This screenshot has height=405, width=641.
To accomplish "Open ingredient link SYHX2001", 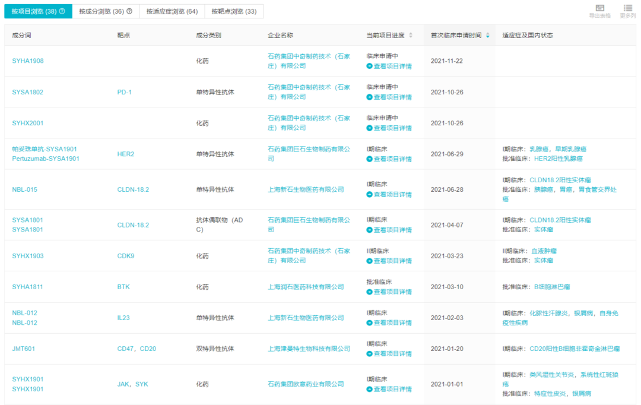I will (x=28, y=123).
